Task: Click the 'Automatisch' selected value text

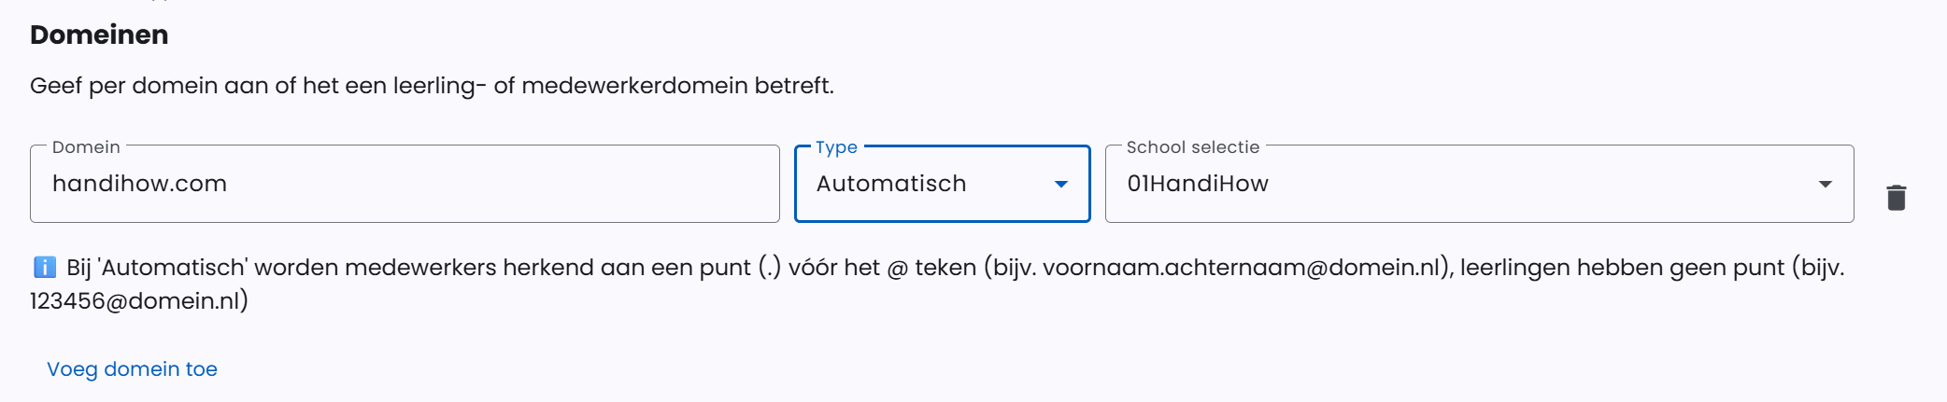Action: [x=890, y=184]
